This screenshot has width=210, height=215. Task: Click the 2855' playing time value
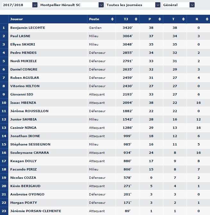point(127,53)
